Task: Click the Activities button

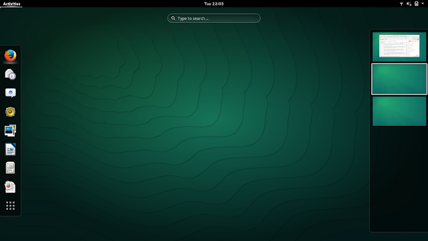Action: point(11,4)
